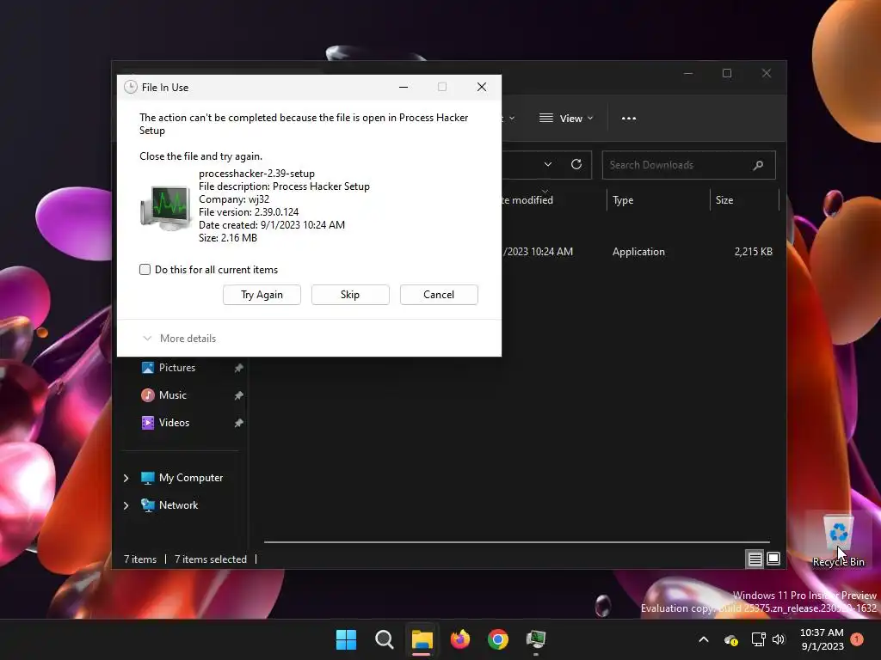Open the clock and date flyout

(x=822, y=639)
